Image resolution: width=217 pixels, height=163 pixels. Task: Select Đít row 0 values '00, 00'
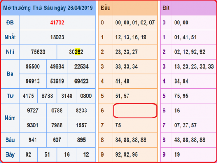click(x=181, y=23)
